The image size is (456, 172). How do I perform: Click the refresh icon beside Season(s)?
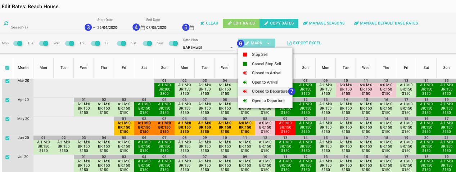[x=6, y=23]
